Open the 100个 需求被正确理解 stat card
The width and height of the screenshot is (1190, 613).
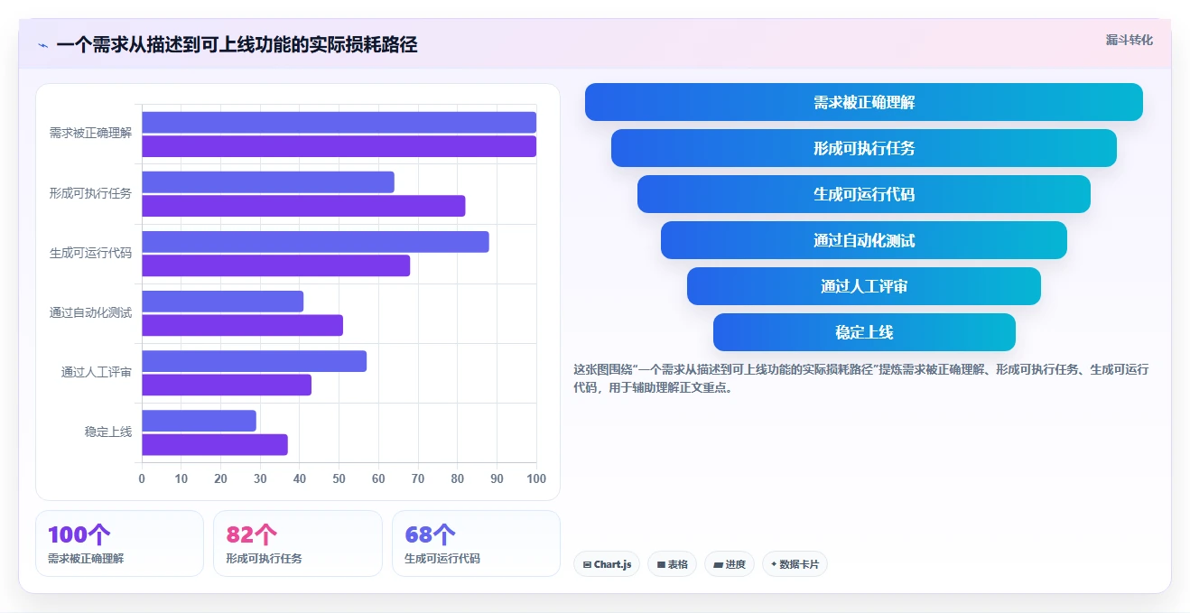(119, 543)
